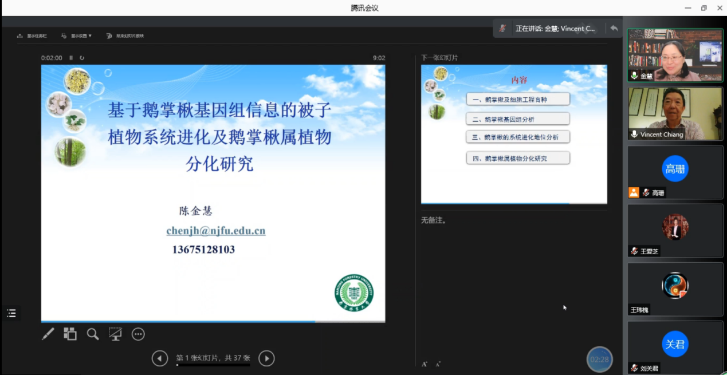Go to the next slide arrow
727x375 pixels.
click(x=266, y=358)
